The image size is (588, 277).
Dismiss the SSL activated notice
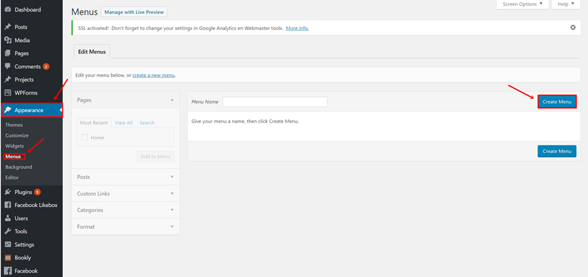(573, 27)
